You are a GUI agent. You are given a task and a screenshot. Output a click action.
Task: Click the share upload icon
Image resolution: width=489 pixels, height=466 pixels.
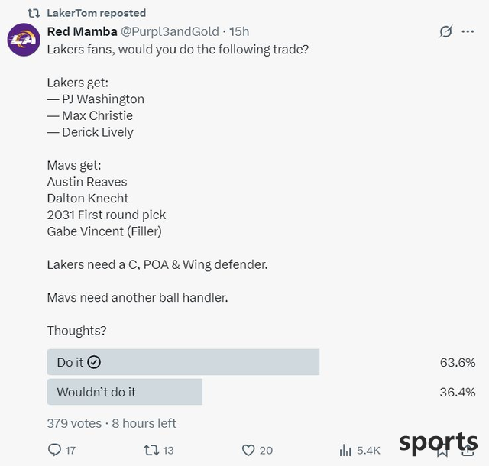click(468, 450)
